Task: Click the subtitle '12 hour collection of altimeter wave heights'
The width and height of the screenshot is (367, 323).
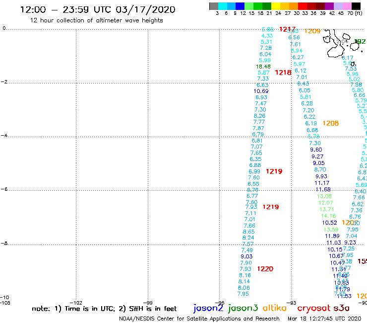Action: (x=96, y=20)
